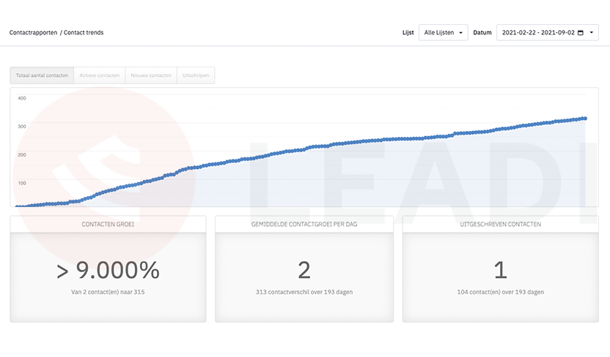The width and height of the screenshot is (610, 357).
Task: Select the Totaal aantal contacten tab
Action: click(x=42, y=75)
